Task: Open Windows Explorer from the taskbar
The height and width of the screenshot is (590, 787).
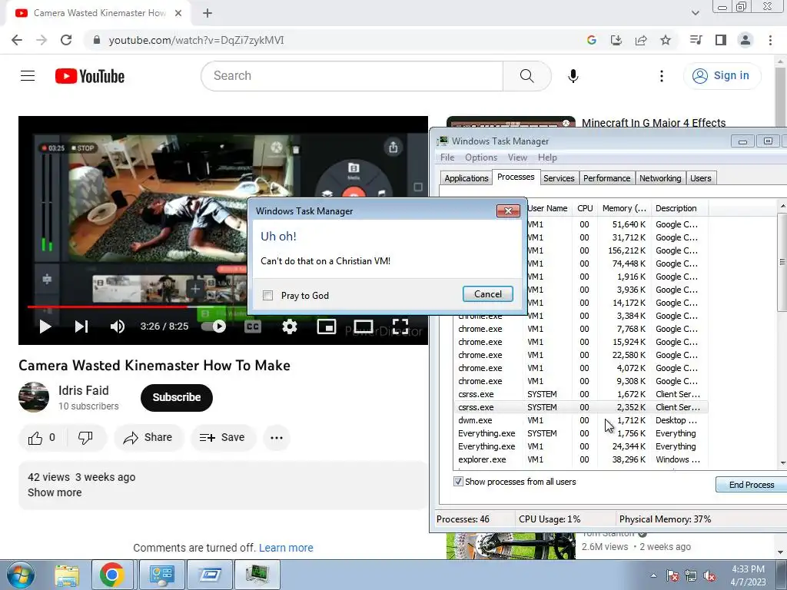Action: point(67,575)
